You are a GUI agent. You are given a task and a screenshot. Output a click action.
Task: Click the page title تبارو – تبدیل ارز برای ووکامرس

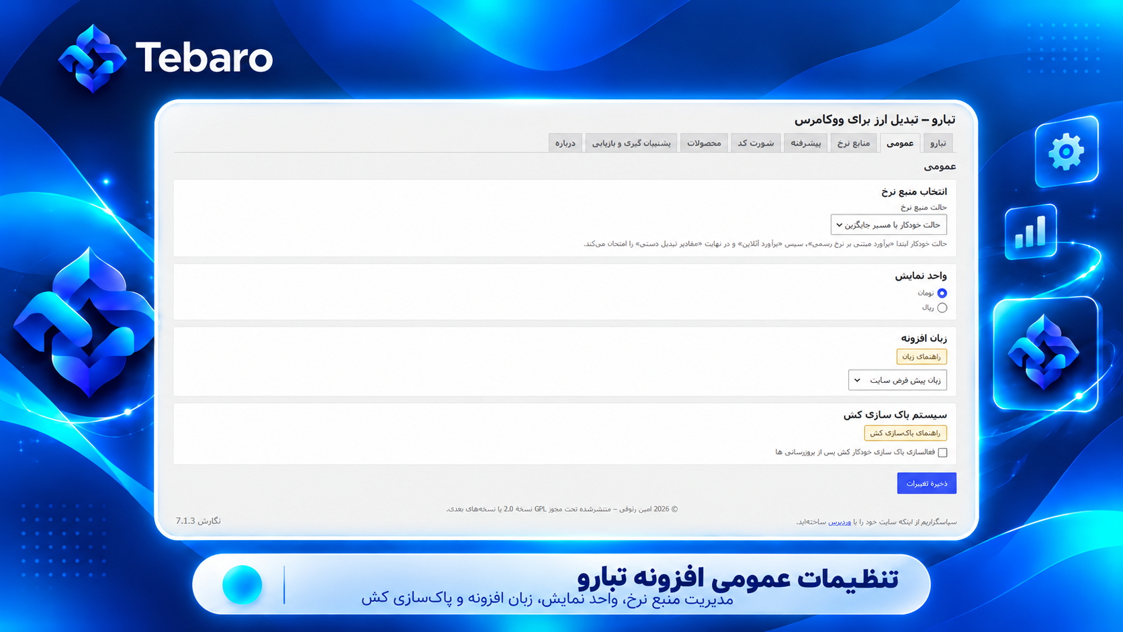pyautogui.click(x=875, y=120)
